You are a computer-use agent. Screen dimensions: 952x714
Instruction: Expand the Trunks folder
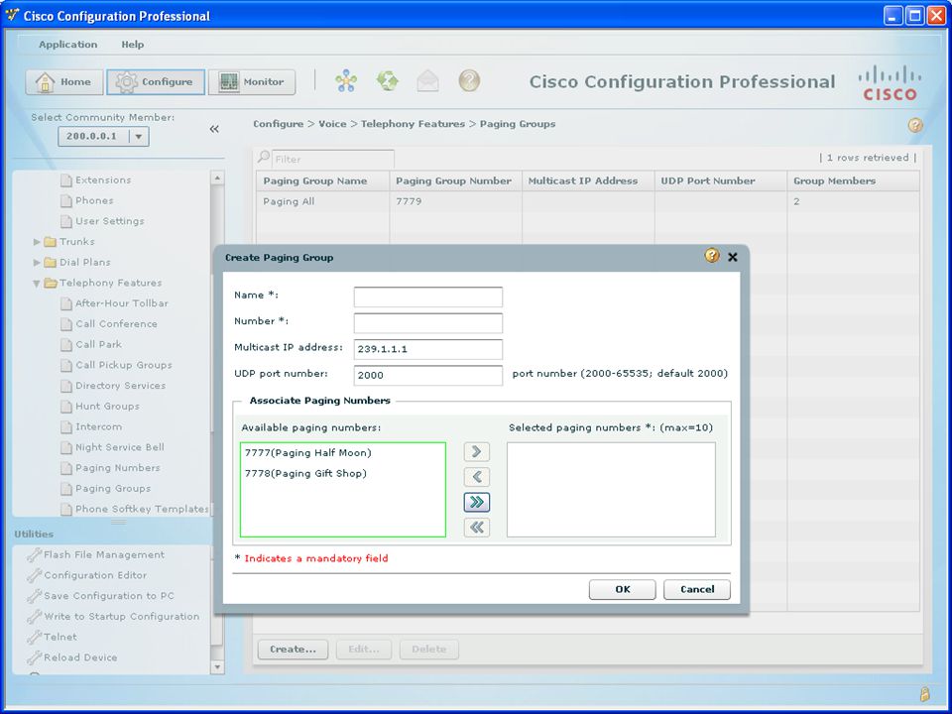37,242
